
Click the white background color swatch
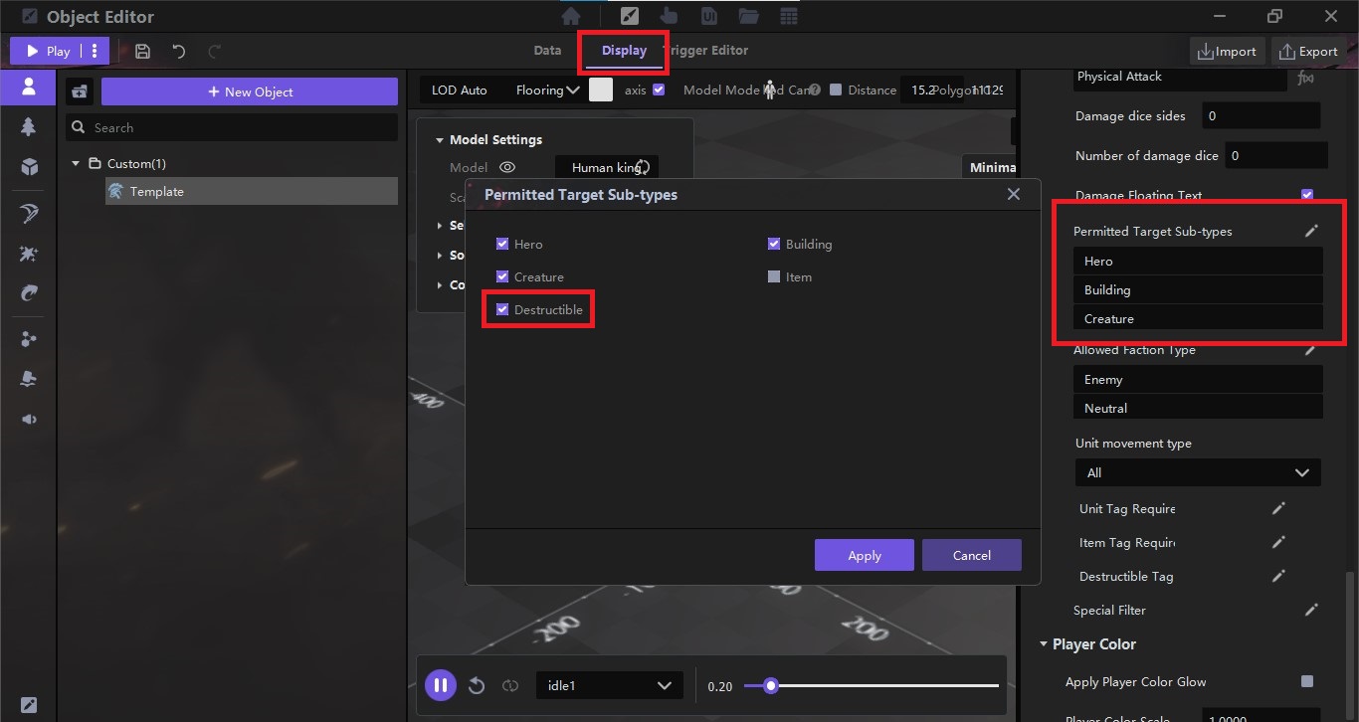601,90
